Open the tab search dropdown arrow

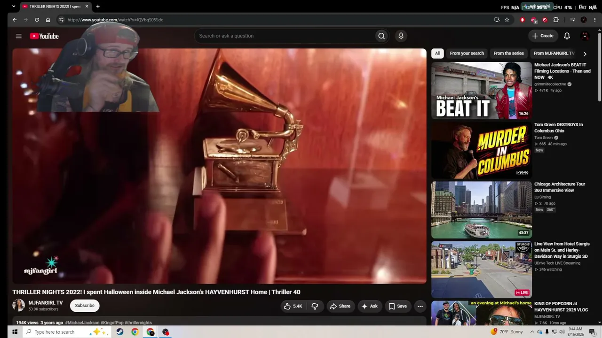point(13,7)
